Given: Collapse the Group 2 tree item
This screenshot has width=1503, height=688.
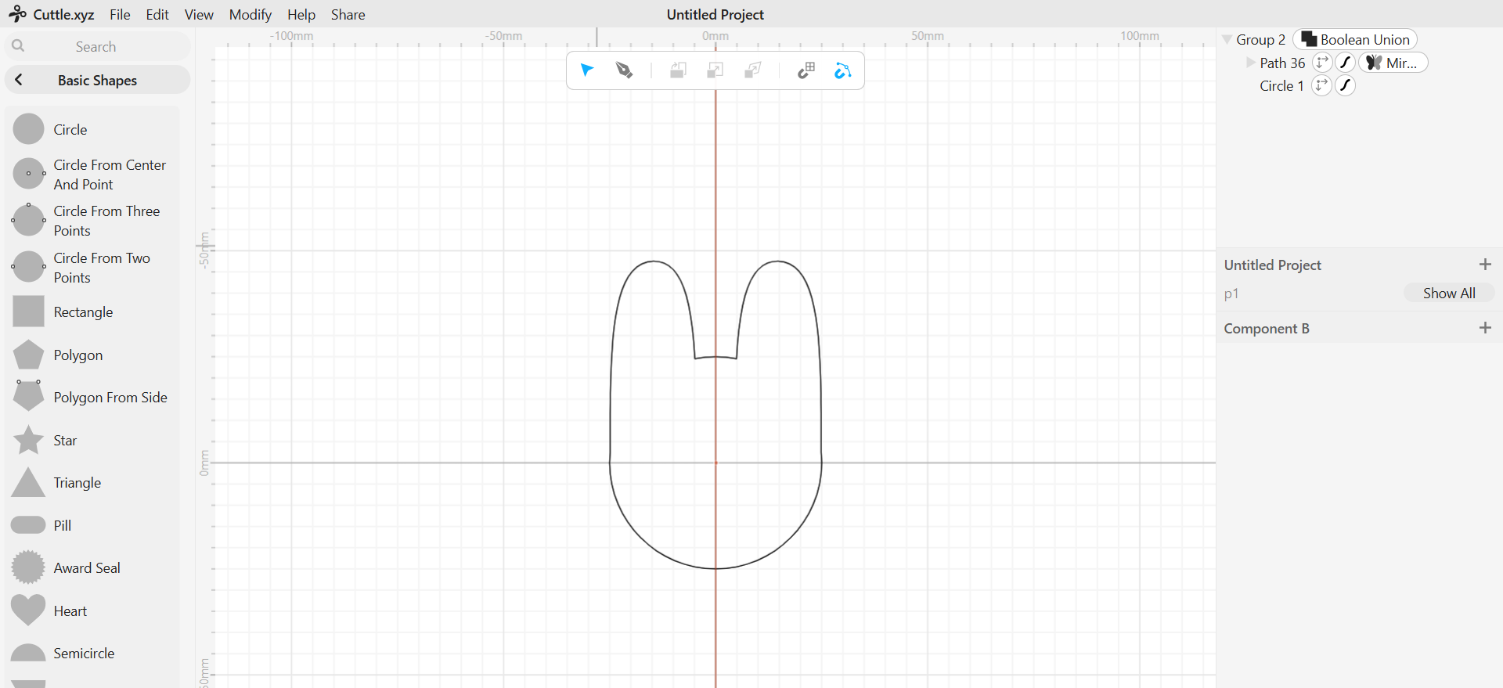Looking at the screenshot, I should coord(1227,39).
